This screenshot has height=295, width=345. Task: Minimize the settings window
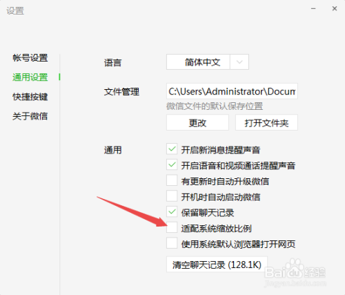313,9
